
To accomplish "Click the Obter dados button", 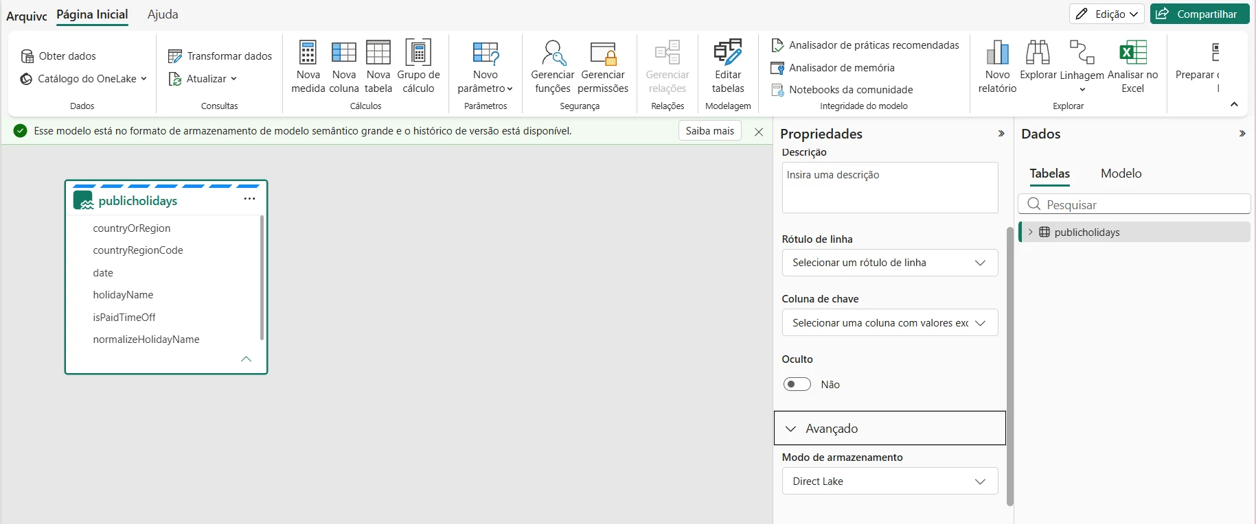I will pos(58,56).
